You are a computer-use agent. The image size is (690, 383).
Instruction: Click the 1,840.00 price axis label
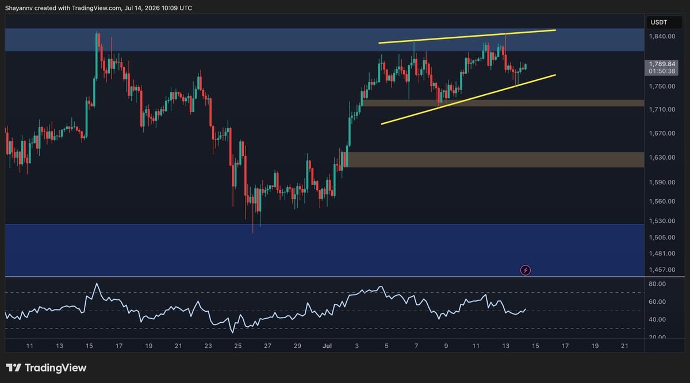[x=662, y=36]
